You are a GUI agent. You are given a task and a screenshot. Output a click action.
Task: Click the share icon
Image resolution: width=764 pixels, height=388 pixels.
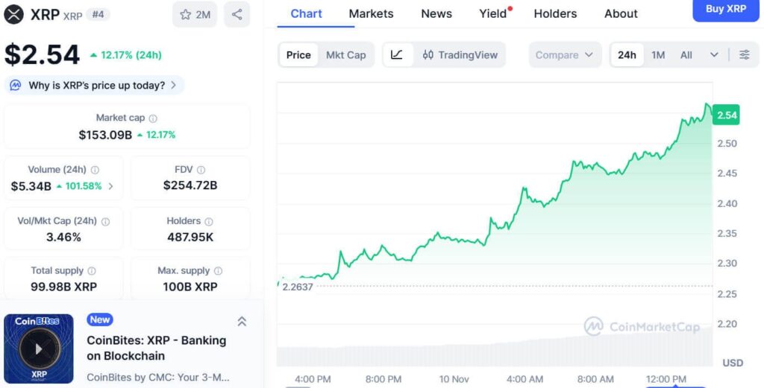point(237,14)
